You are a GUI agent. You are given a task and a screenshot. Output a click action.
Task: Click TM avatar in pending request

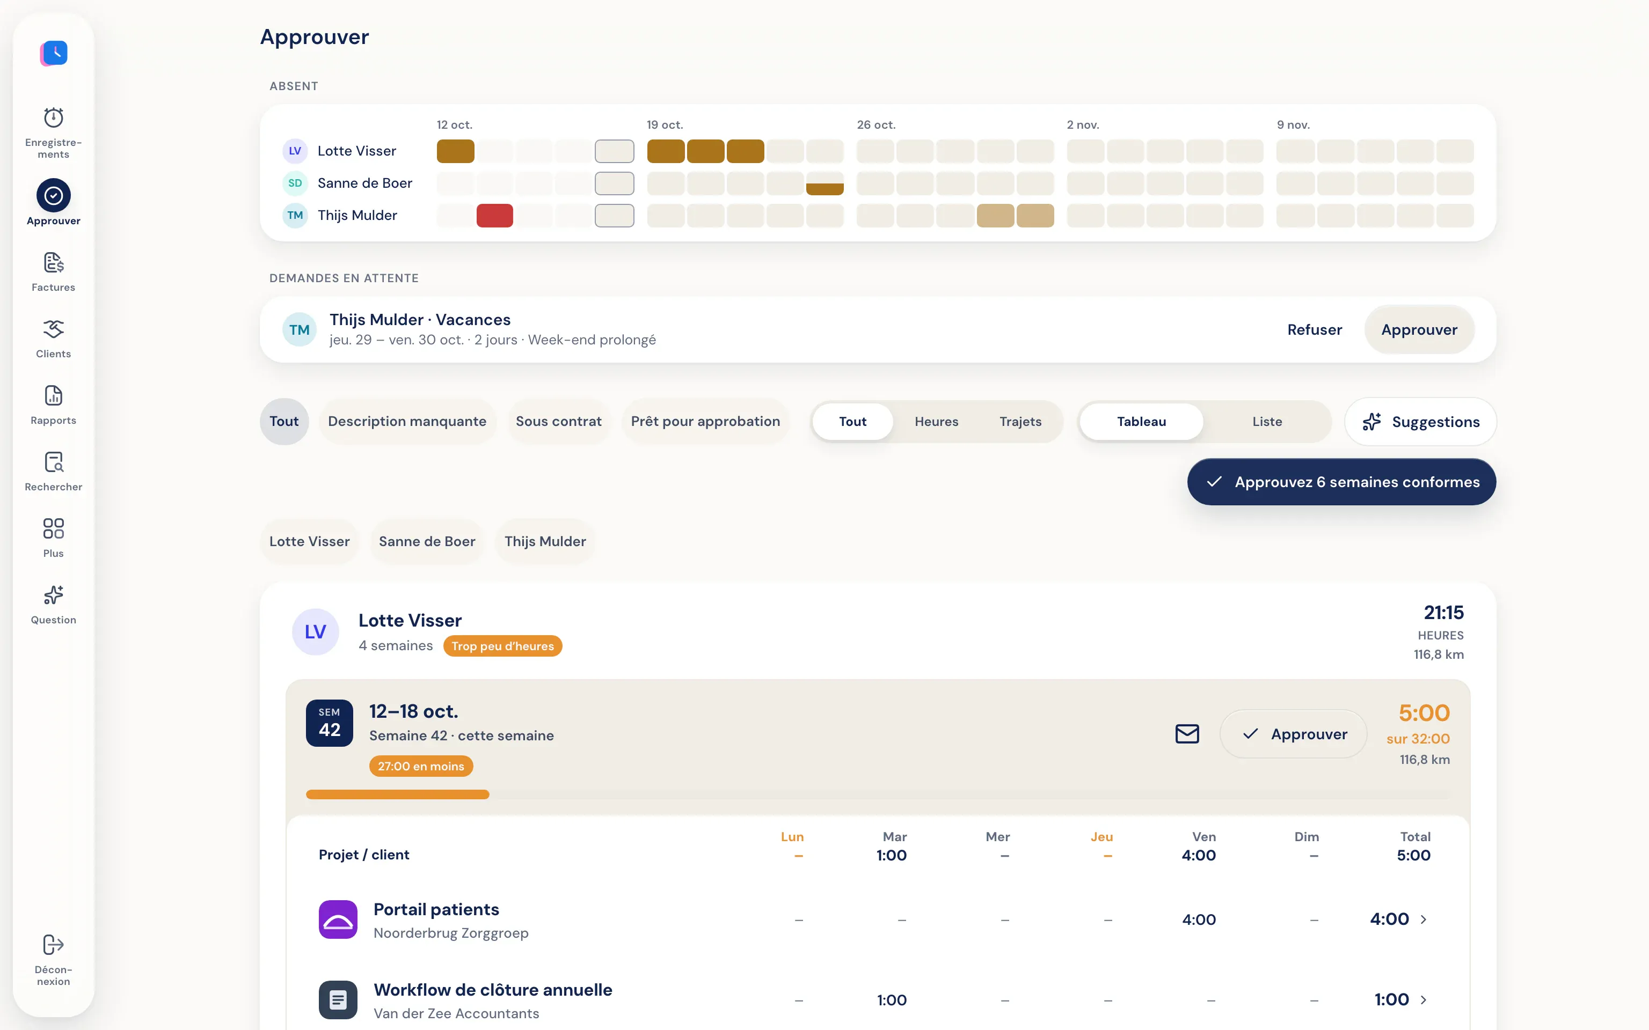[x=299, y=330]
